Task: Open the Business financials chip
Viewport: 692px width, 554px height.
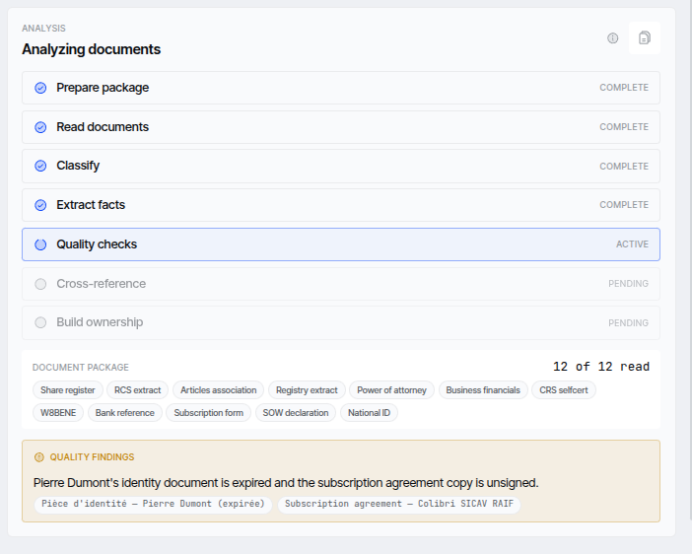Action: 483,390
